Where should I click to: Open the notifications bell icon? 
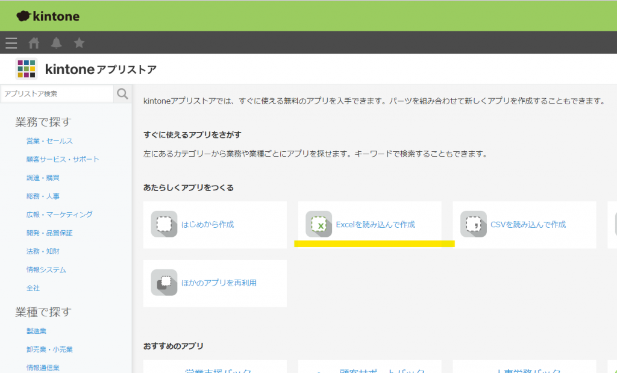pos(56,43)
